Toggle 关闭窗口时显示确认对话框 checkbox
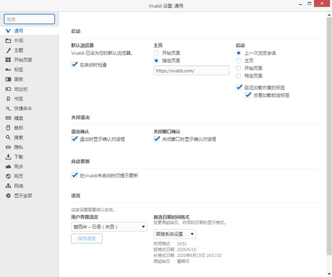The image size is (332, 277). point(157,139)
